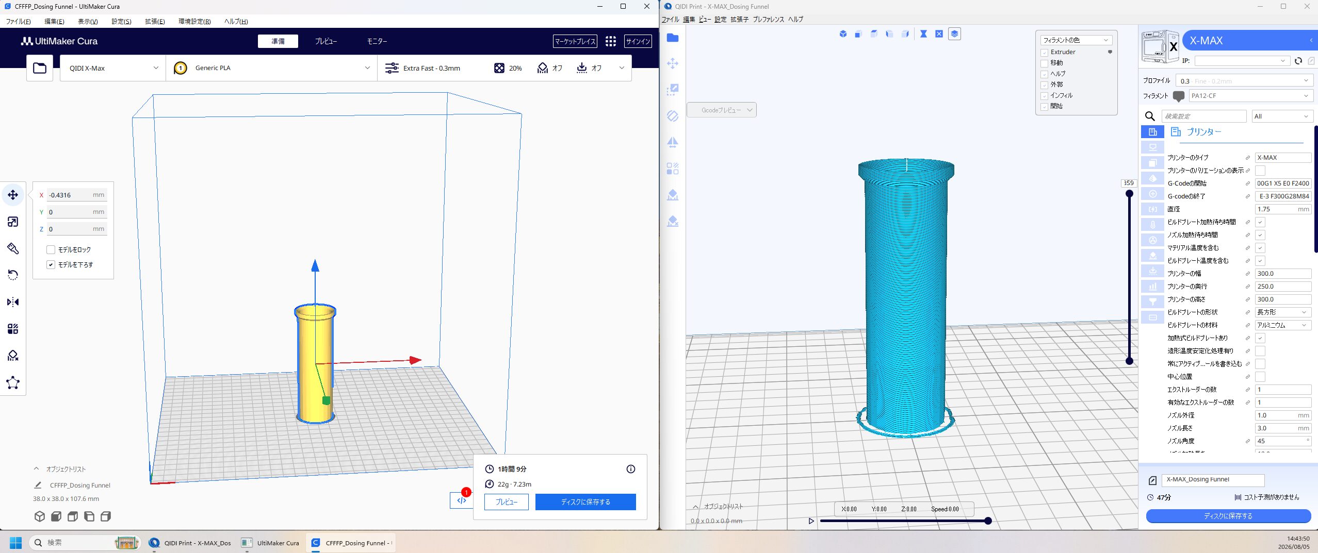The image size is (1318, 553).
Task: Click マーケットプレイス button in Cura
Action: 575,41
